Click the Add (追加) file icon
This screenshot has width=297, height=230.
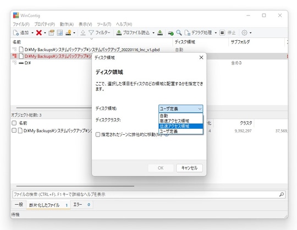click(16, 33)
